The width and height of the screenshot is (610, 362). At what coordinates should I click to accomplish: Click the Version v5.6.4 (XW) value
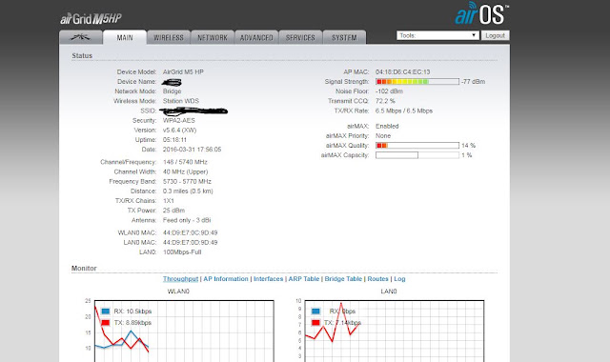[x=180, y=131]
